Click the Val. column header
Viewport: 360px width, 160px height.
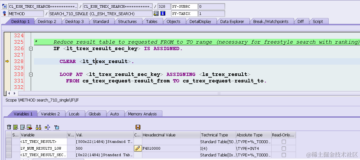tap(104, 135)
